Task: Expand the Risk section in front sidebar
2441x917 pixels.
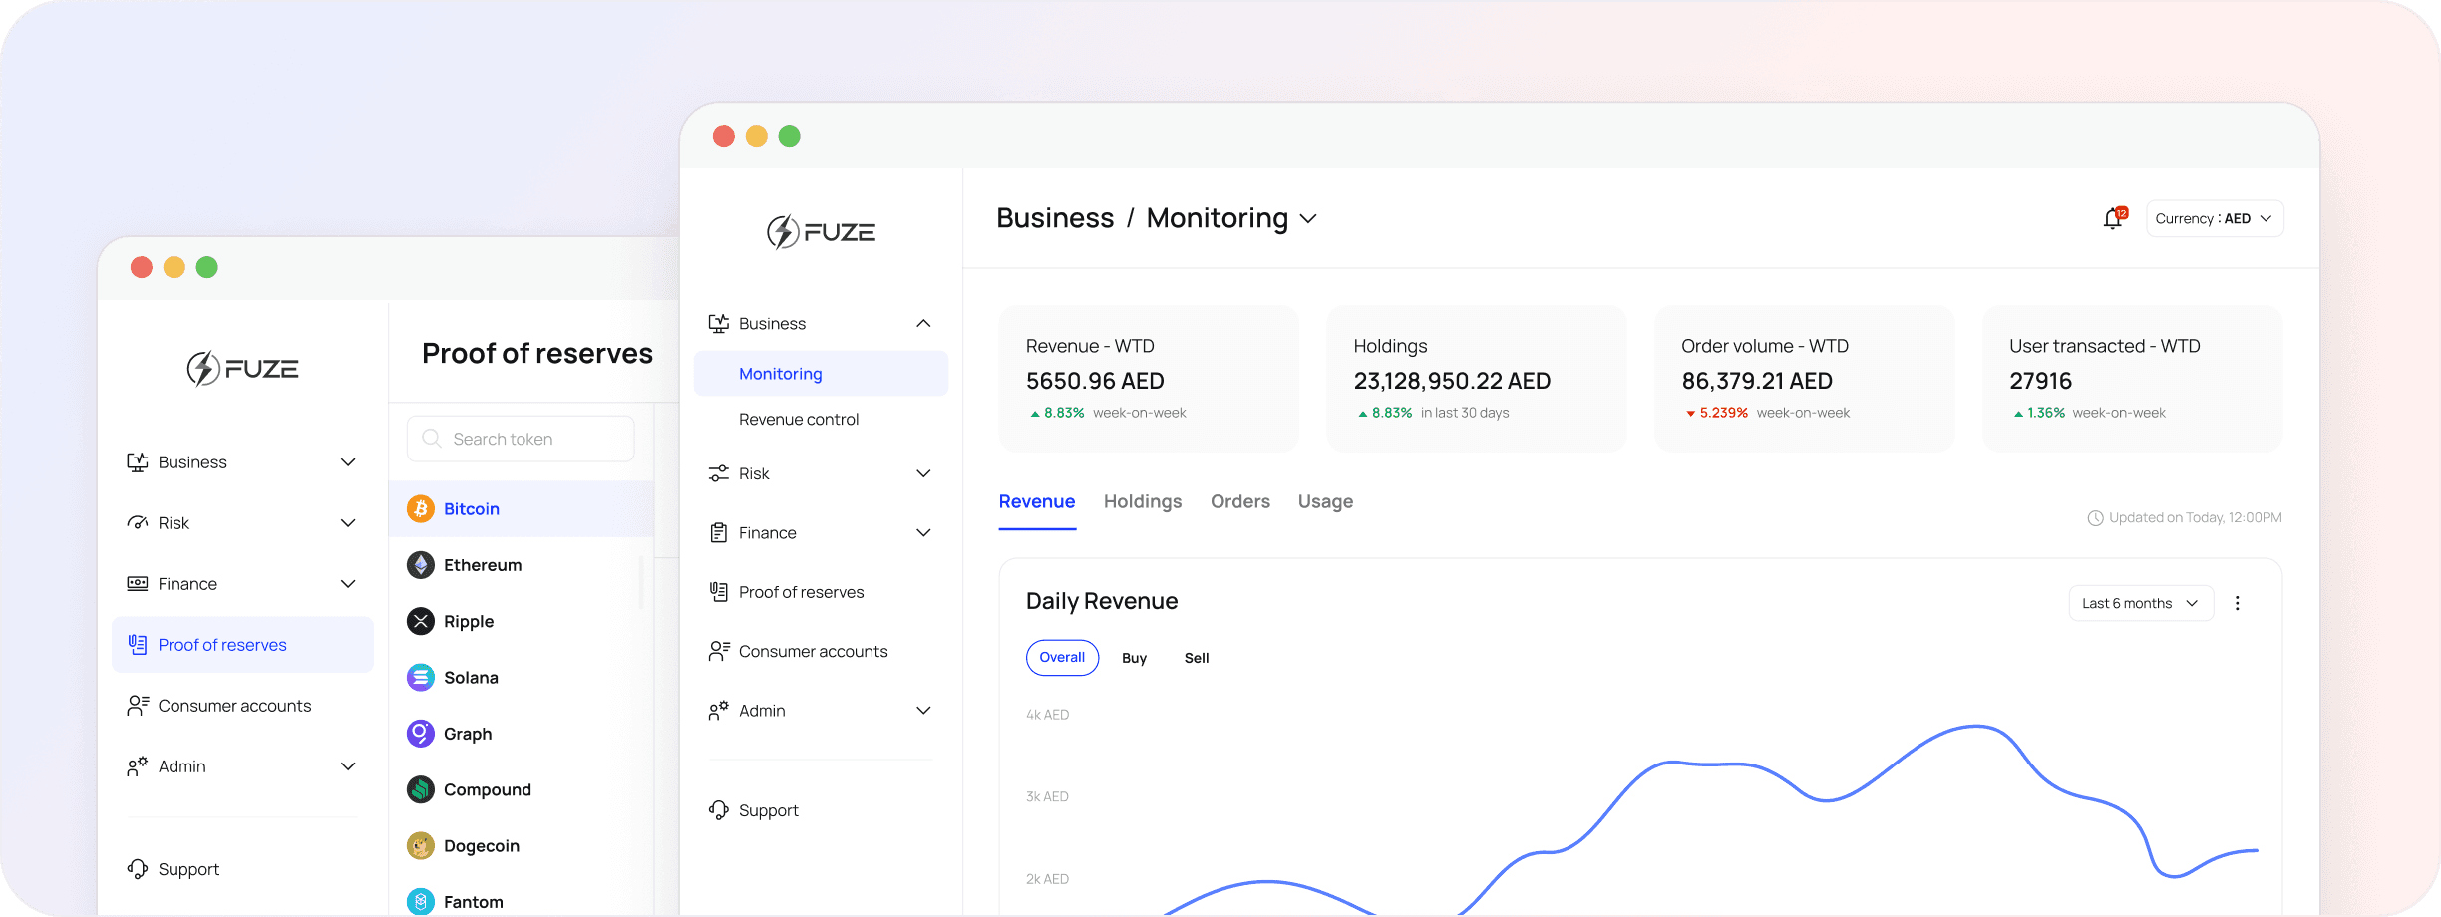Action: click(x=923, y=473)
